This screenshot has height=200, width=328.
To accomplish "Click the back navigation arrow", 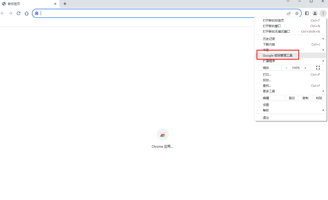I will [x=3, y=14].
